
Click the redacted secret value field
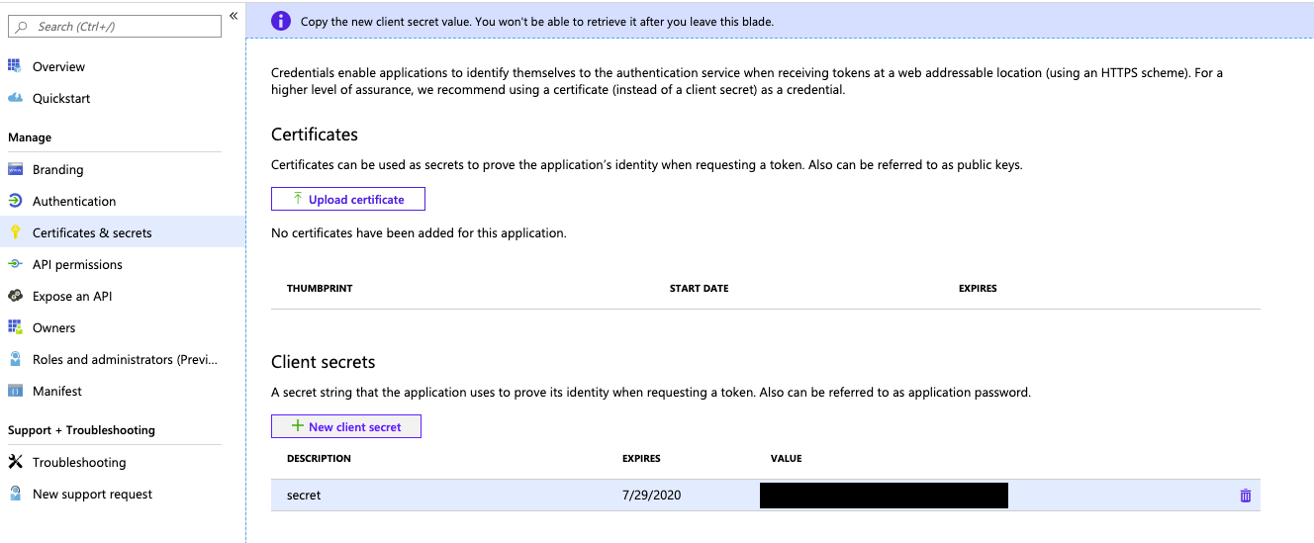(884, 496)
